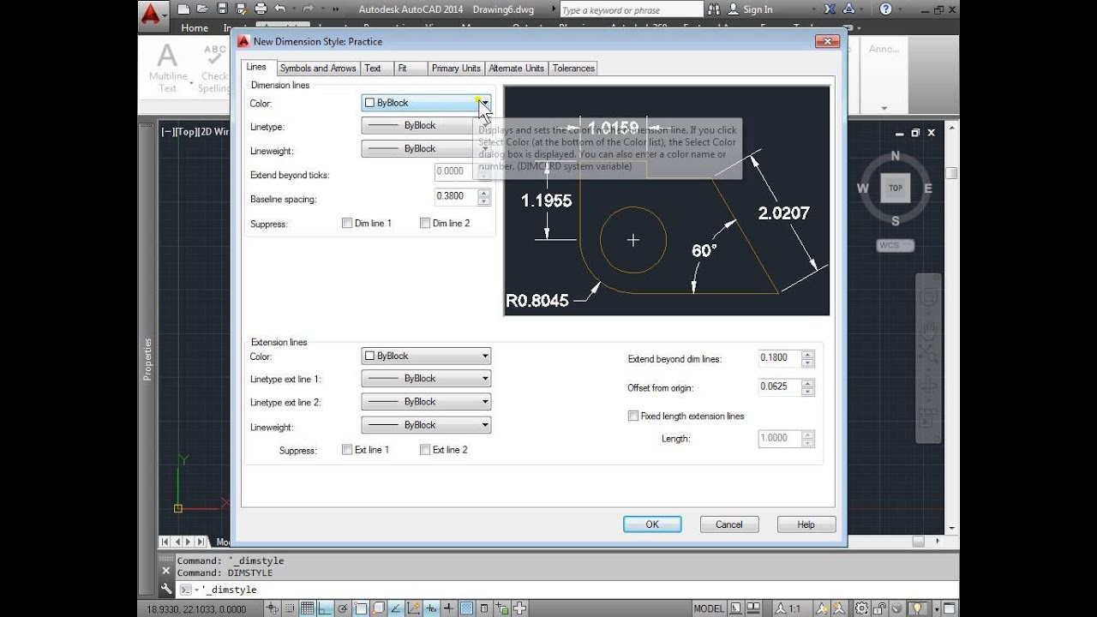Viewport: 1097px width, 617px height.
Task: Click the command line wrench customize icon
Action: (x=166, y=590)
